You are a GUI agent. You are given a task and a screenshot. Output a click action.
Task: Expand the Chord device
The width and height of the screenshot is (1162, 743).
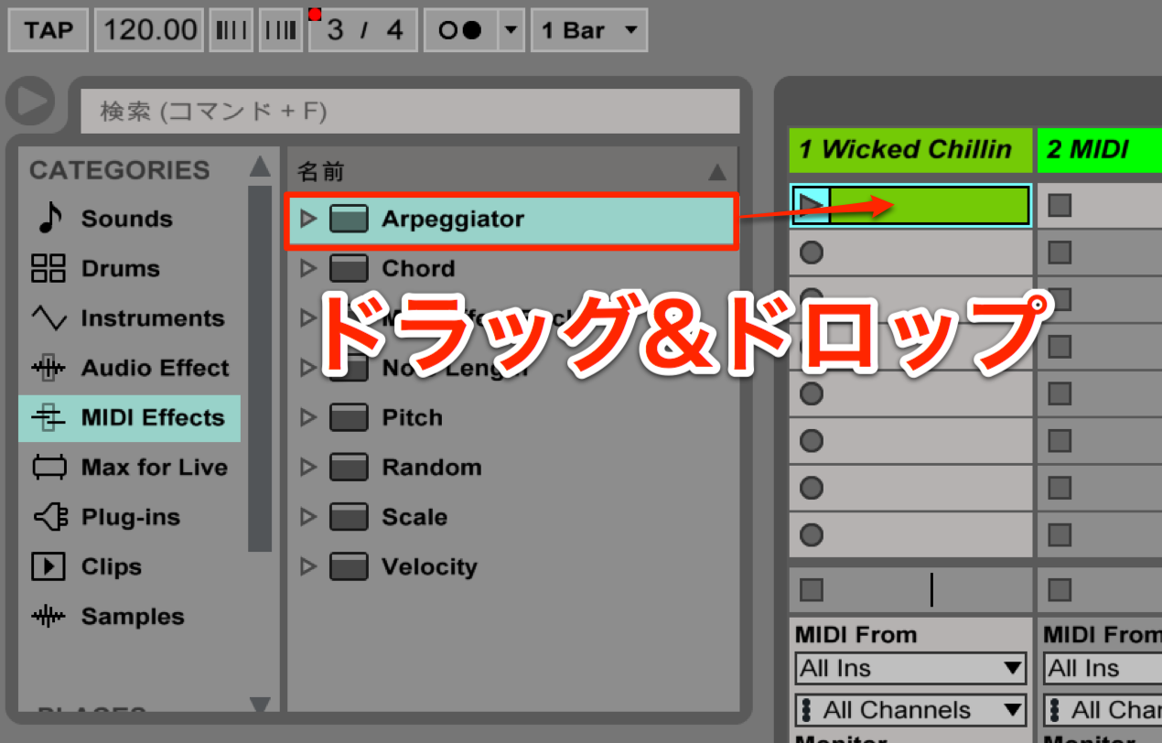click(x=307, y=268)
